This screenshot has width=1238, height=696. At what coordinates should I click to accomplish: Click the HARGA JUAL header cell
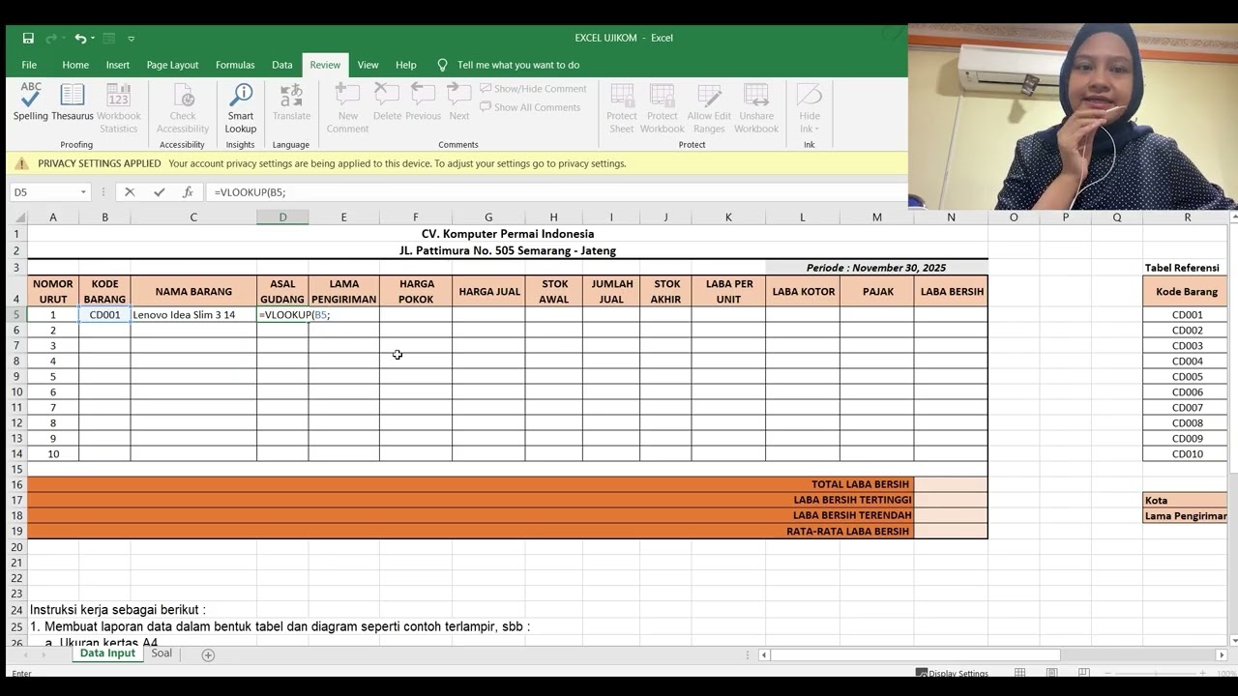(488, 292)
